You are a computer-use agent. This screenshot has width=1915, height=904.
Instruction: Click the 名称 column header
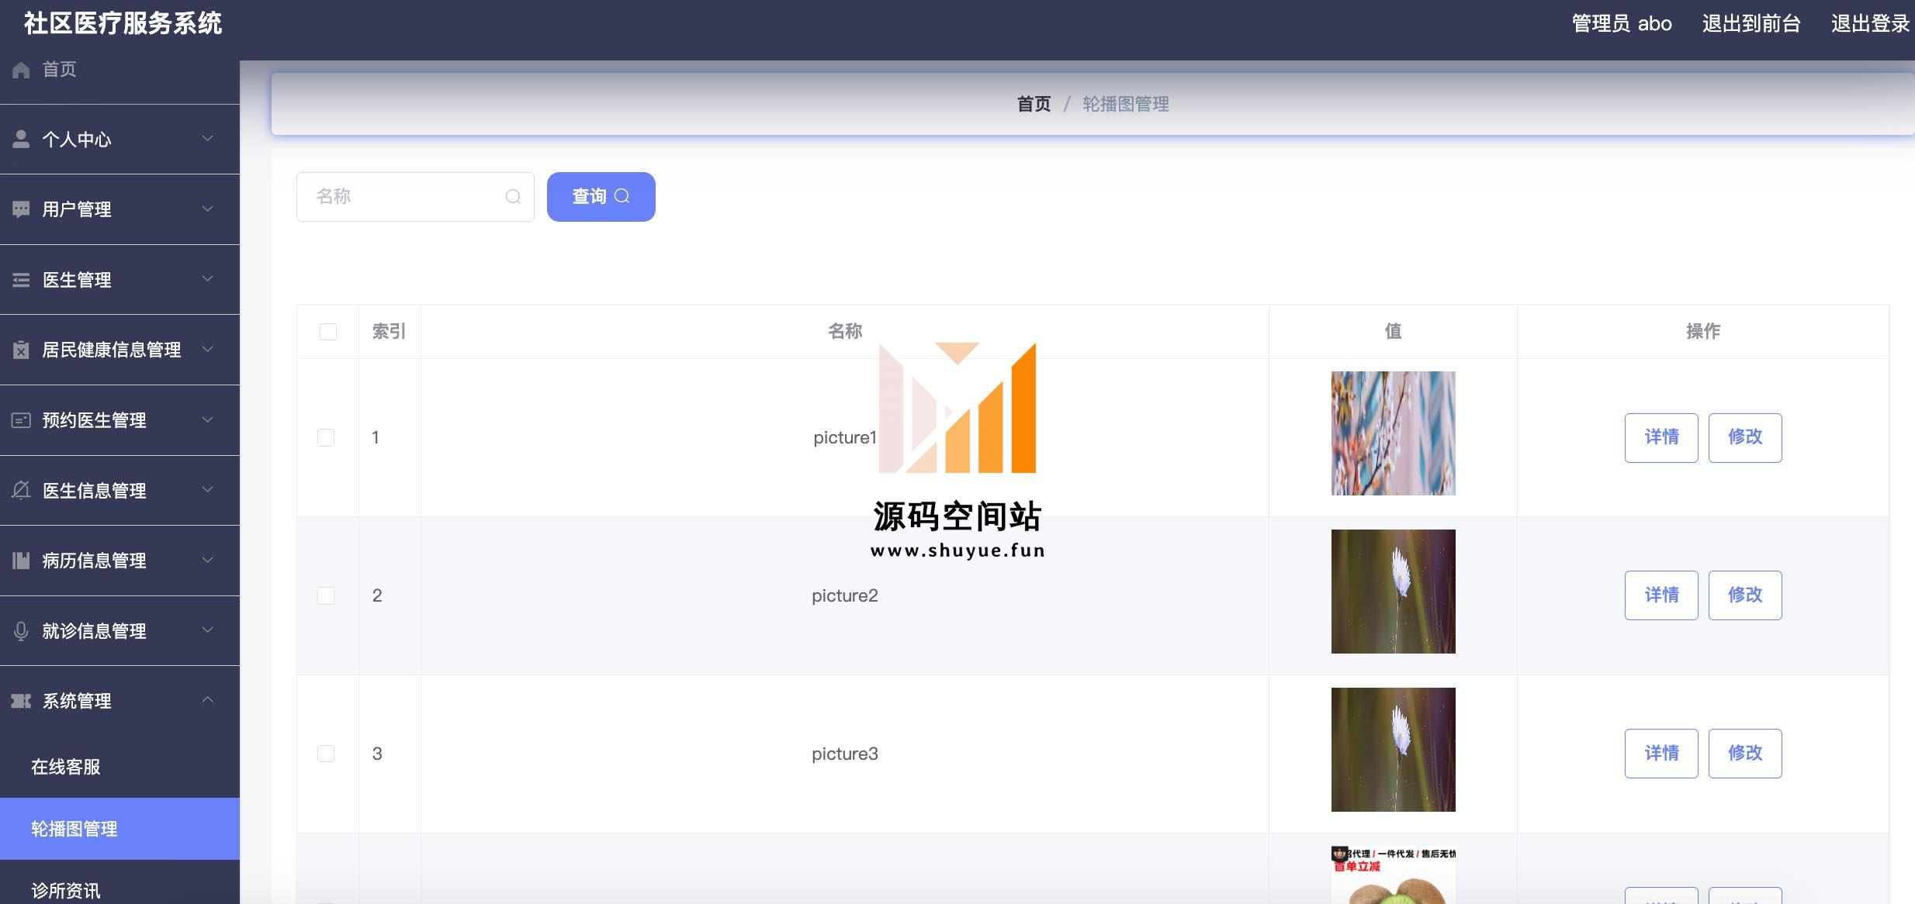[845, 332]
